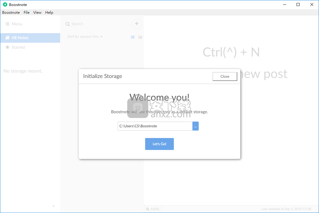319x213 pixels.
Task: Browse for a storage folder with the ellipsis button
Action: [x=195, y=126]
